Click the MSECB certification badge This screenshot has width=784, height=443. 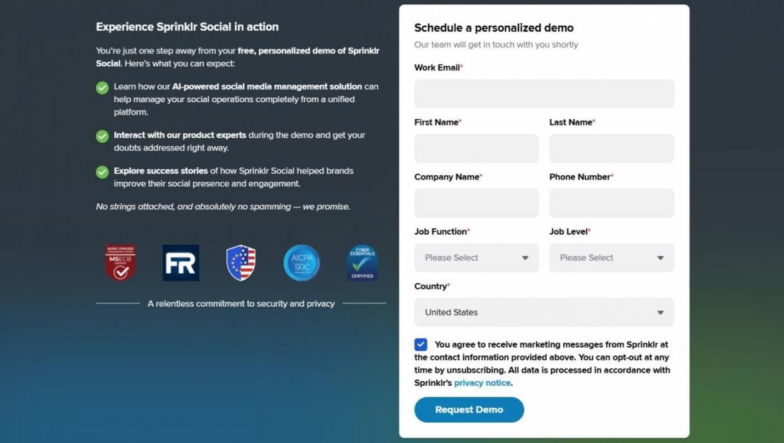pos(120,263)
